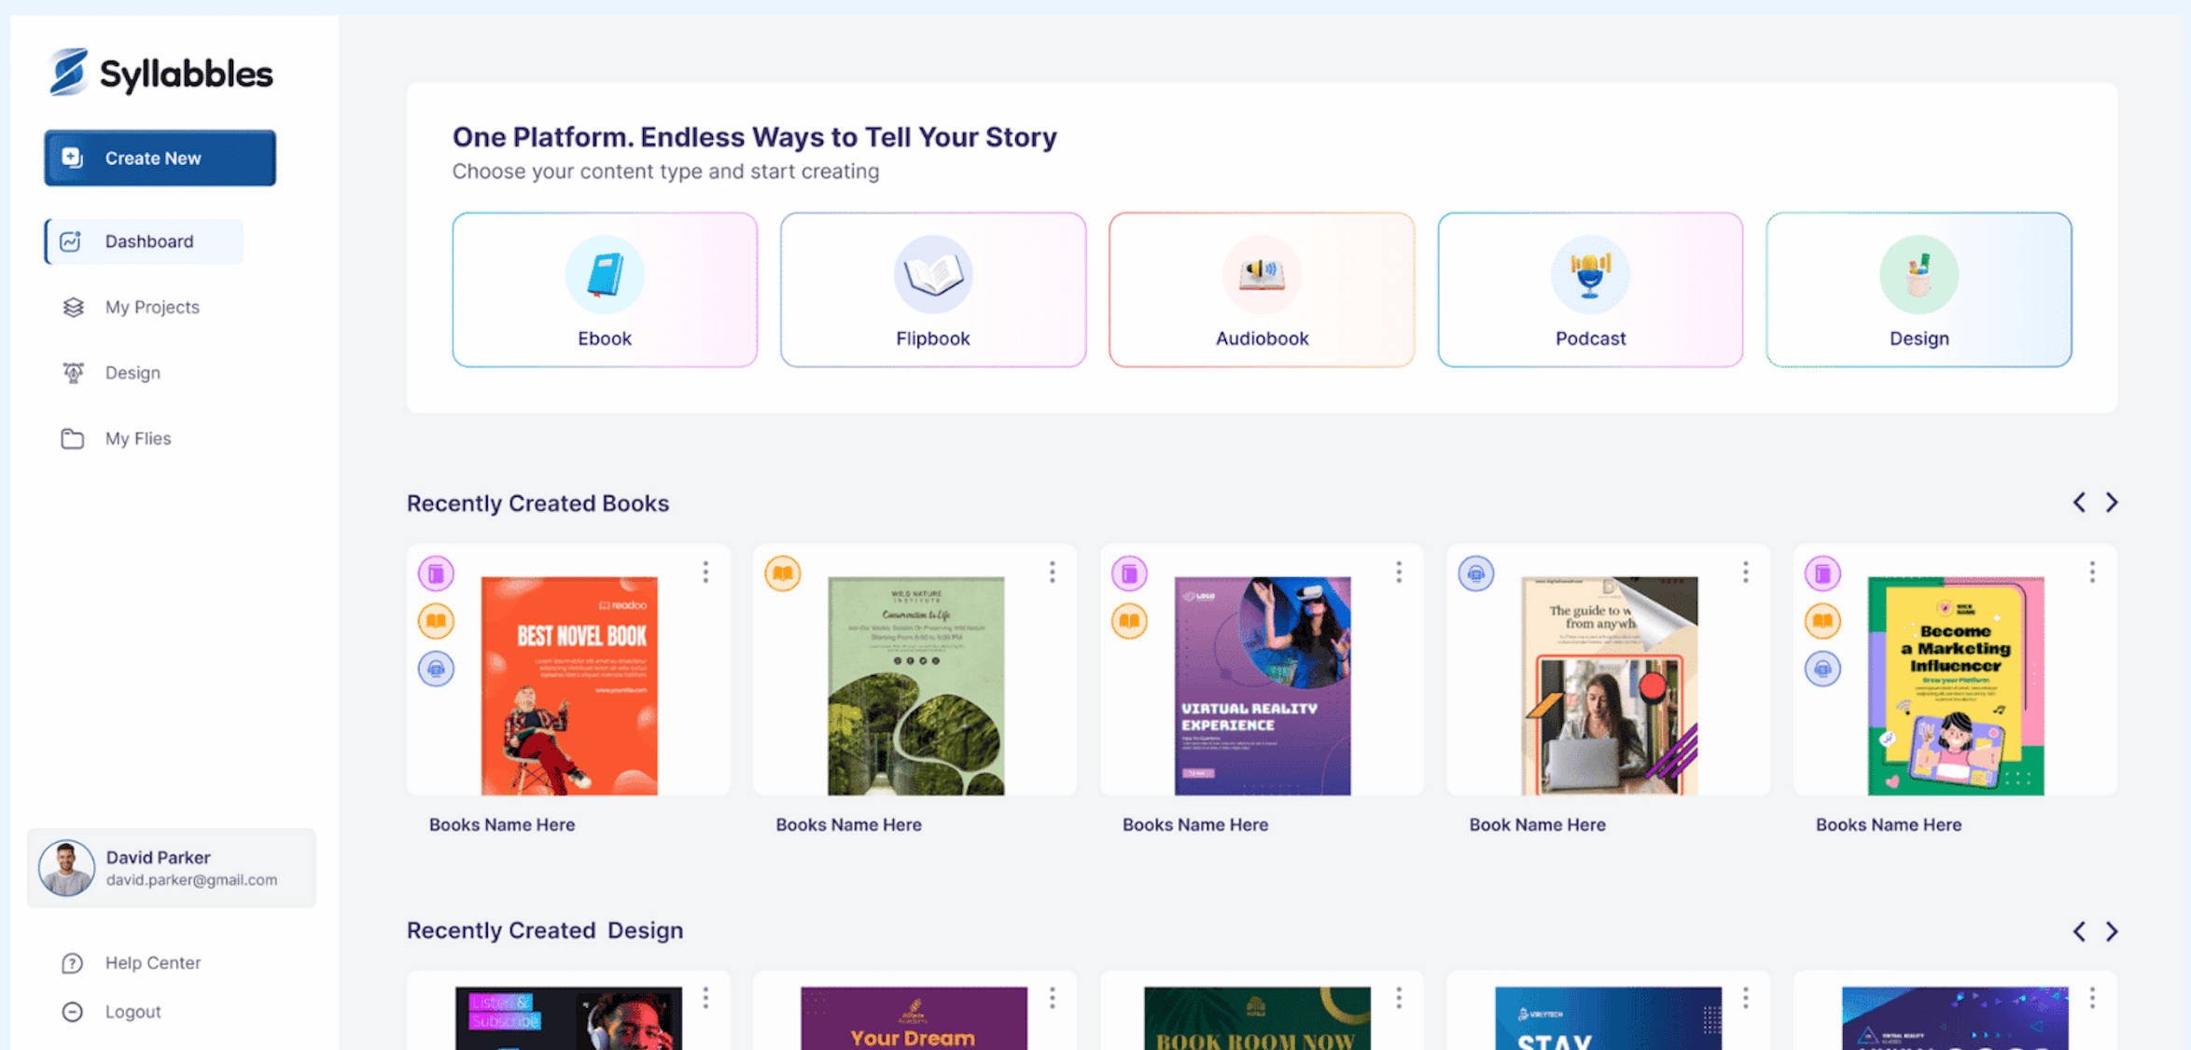Viewport: 2191px width, 1050px height.
Task: Choose the Audiobook megaphone card
Action: point(1262,289)
